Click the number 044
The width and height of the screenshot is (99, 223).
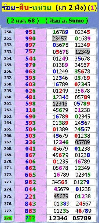click(x=31, y=189)
